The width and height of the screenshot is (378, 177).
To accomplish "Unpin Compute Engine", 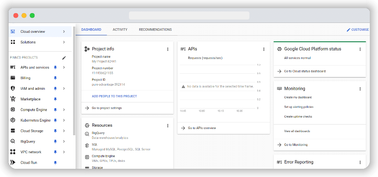I will [55, 110].
